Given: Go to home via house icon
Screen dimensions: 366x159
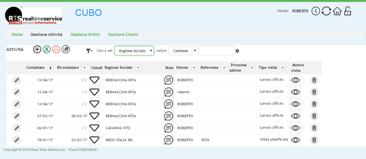Looking at the screenshot, I should click(x=337, y=11).
